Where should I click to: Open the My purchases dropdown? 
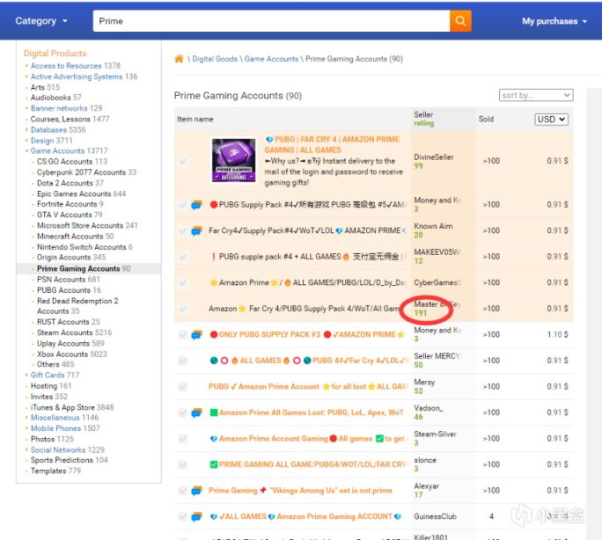tap(554, 21)
